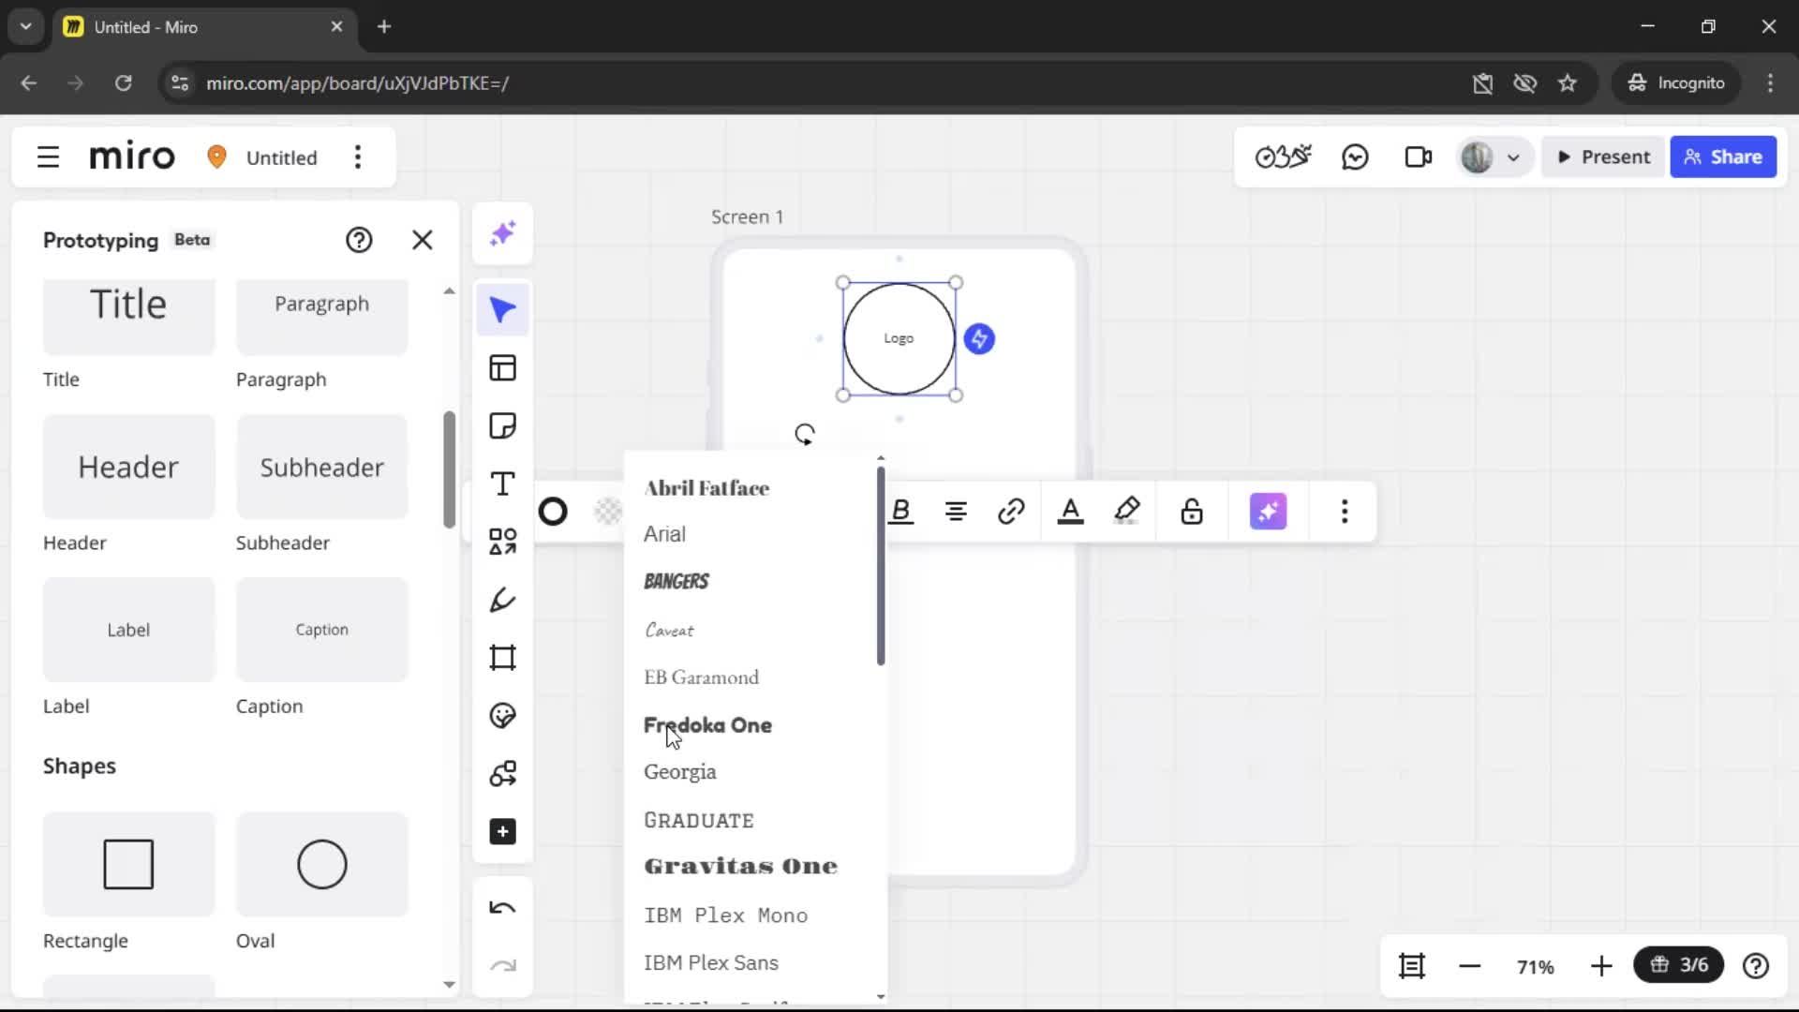The width and height of the screenshot is (1799, 1012).
Task: Add Subheader text element
Action: pos(322,467)
